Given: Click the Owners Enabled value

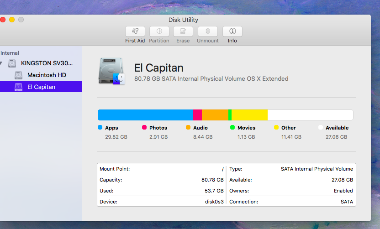Looking at the screenshot, I should [x=343, y=191].
